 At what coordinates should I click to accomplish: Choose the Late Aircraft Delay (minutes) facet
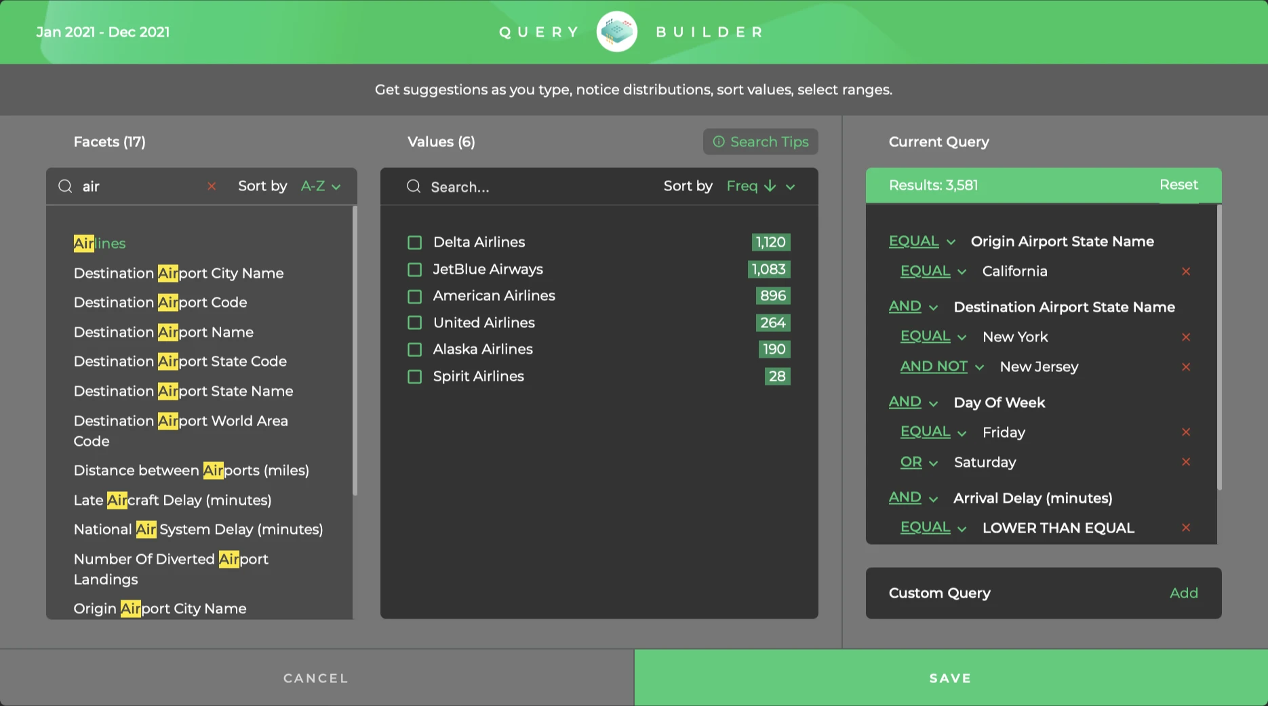(172, 500)
